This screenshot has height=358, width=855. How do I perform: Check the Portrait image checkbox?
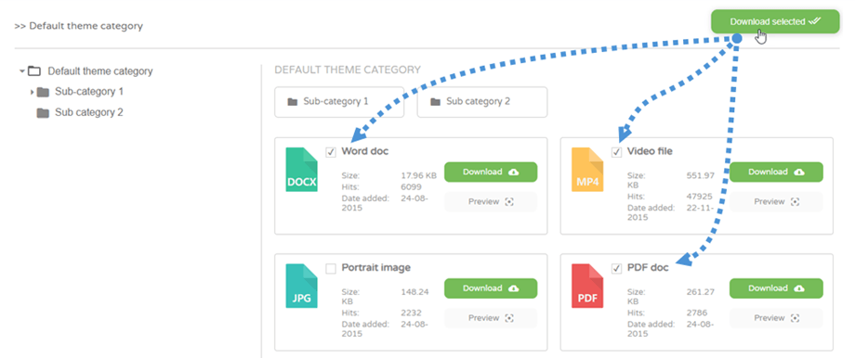tap(331, 269)
